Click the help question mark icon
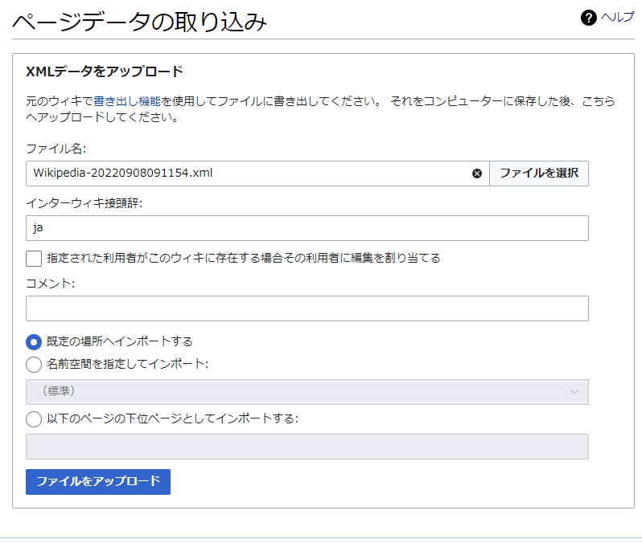Screen dimensions: 642x543 [588, 18]
